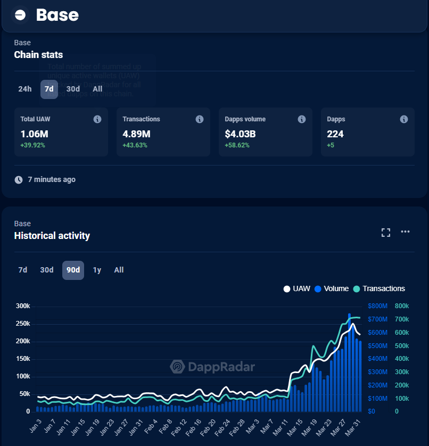Click the Base chain logo icon

pos(20,15)
